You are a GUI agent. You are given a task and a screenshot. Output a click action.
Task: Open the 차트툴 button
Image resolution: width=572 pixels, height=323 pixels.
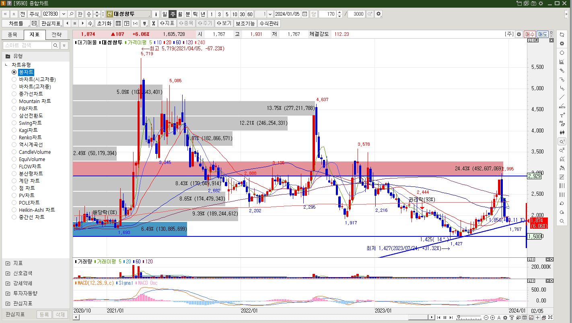click(16, 23)
